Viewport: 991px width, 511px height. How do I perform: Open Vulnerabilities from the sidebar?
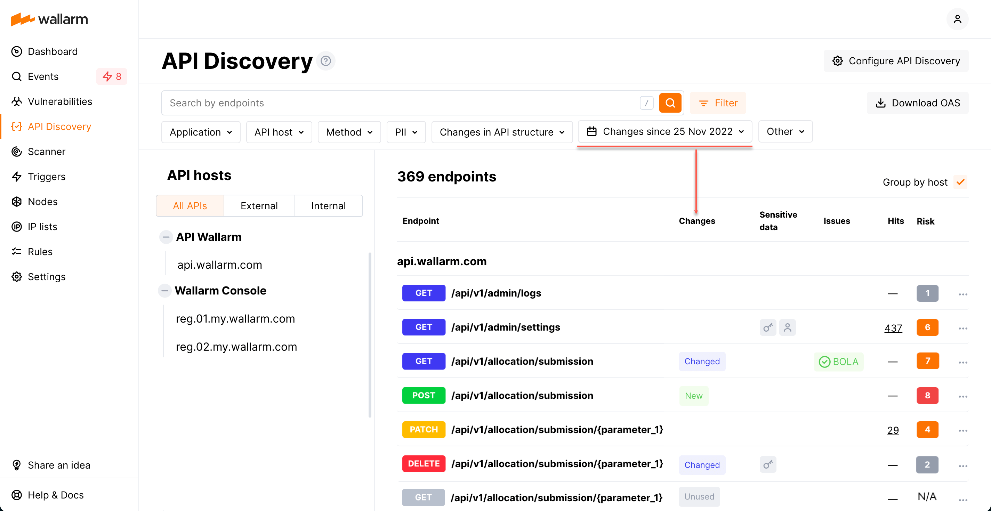point(60,102)
